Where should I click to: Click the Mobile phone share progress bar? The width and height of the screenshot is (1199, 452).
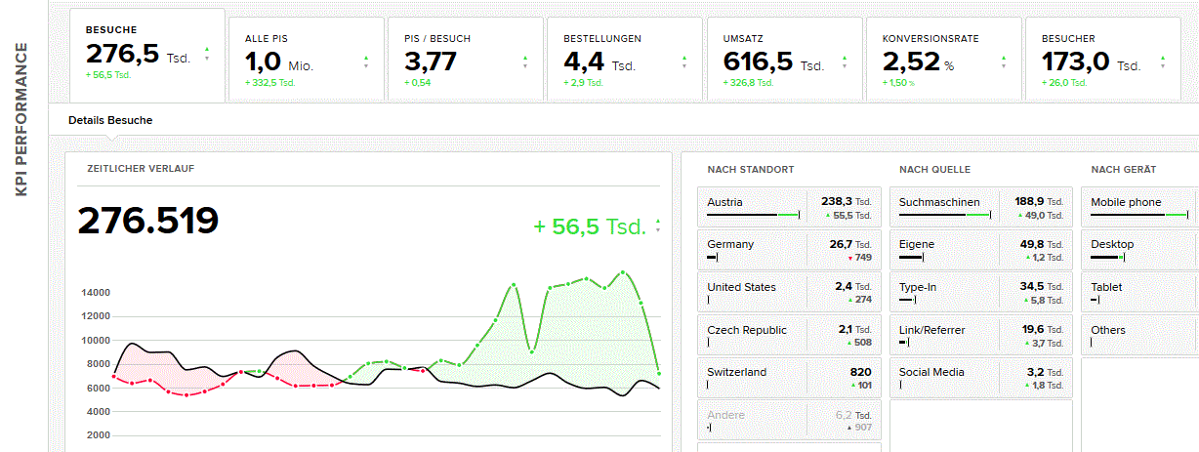click(1139, 215)
